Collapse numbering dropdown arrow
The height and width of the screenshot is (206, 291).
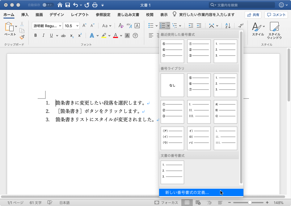pos(168,26)
